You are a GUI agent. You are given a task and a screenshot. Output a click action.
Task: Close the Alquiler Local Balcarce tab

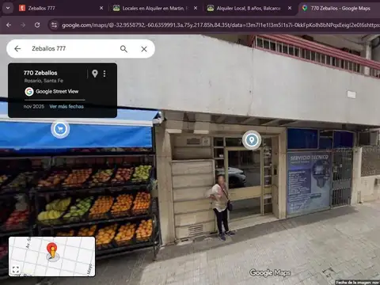click(290, 8)
